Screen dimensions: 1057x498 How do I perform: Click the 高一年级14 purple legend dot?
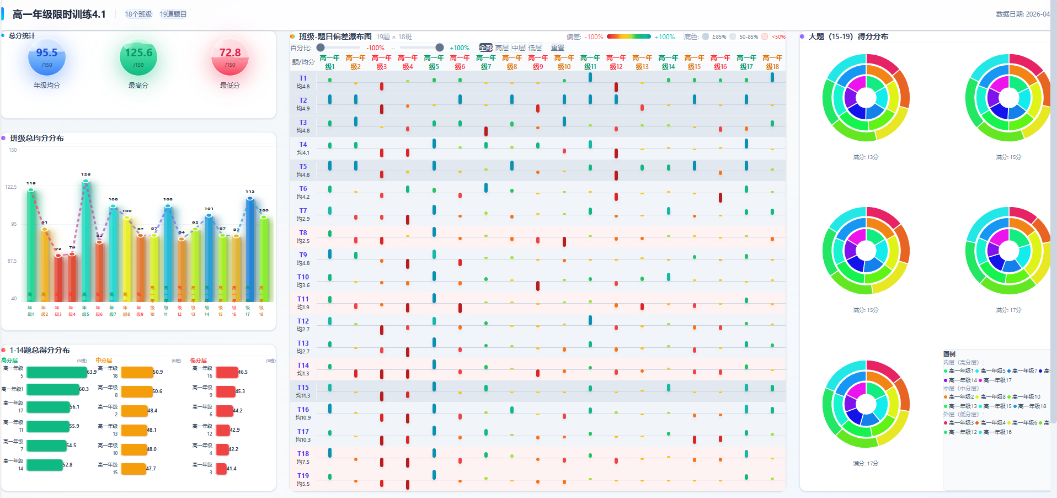(946, 380)
